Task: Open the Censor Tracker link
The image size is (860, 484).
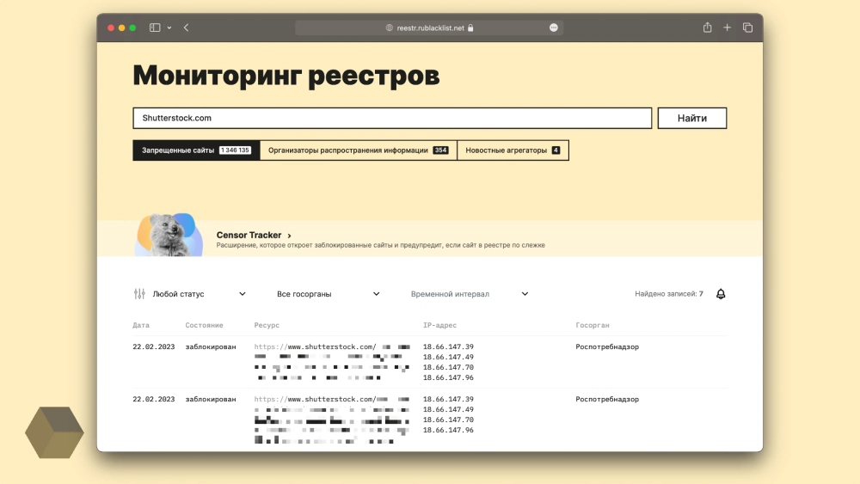Action: pos(254,235)
